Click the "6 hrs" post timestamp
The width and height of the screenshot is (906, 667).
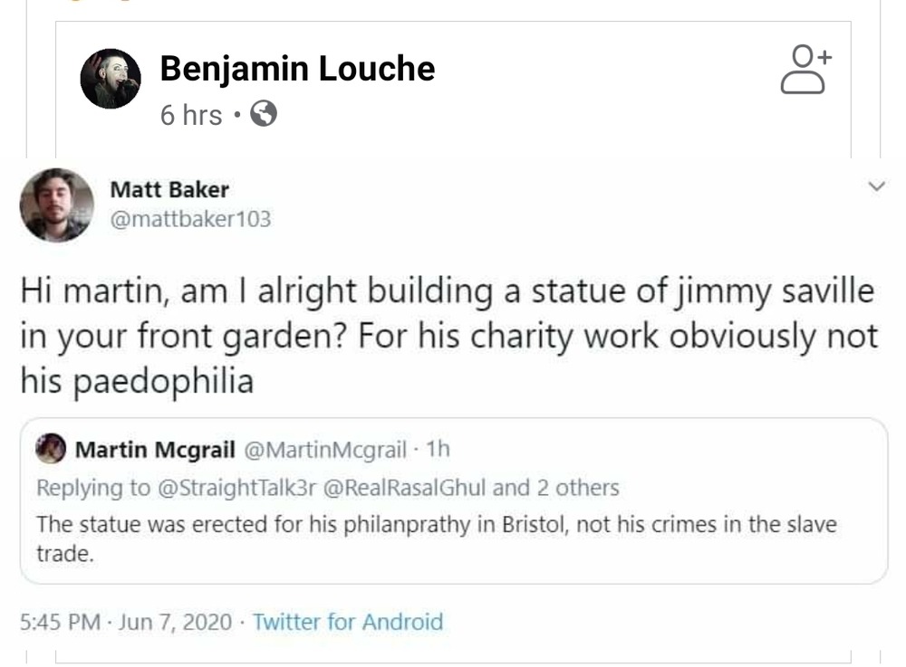click(x=191, y=116)
